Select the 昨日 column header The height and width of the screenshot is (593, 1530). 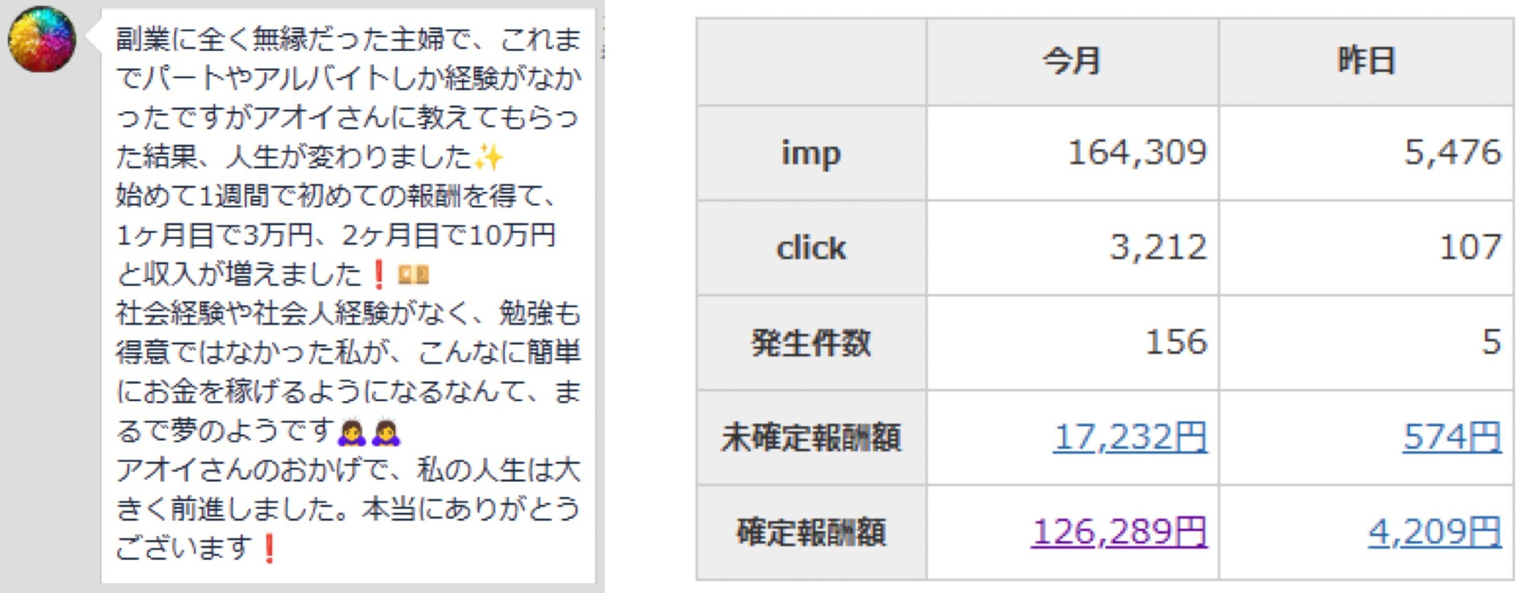[1366, 62]
